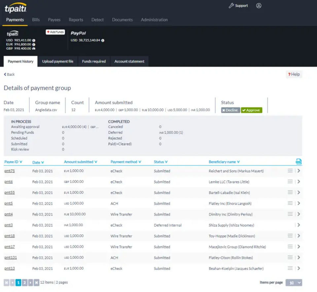Viewport: 317px width, 292px height.
Task: Open row menu icon for pmt4
Action: point(290,214)
